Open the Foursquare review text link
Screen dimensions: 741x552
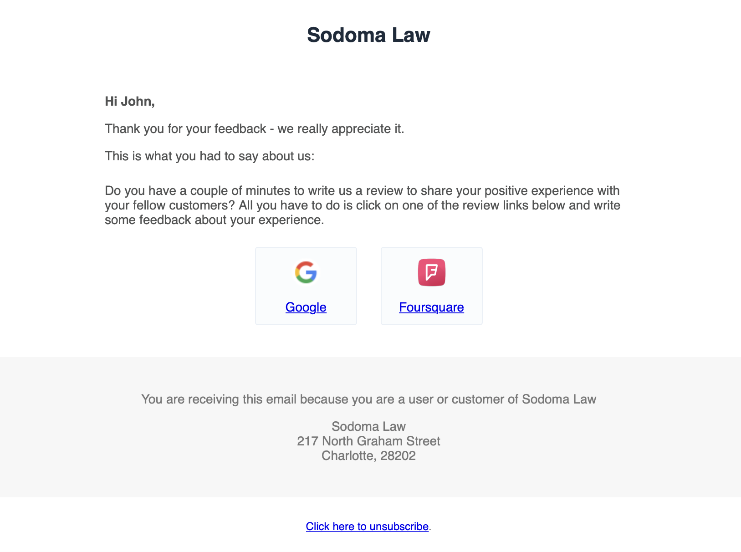(431, 307)
